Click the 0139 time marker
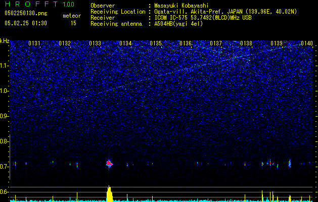 (277, 43)
